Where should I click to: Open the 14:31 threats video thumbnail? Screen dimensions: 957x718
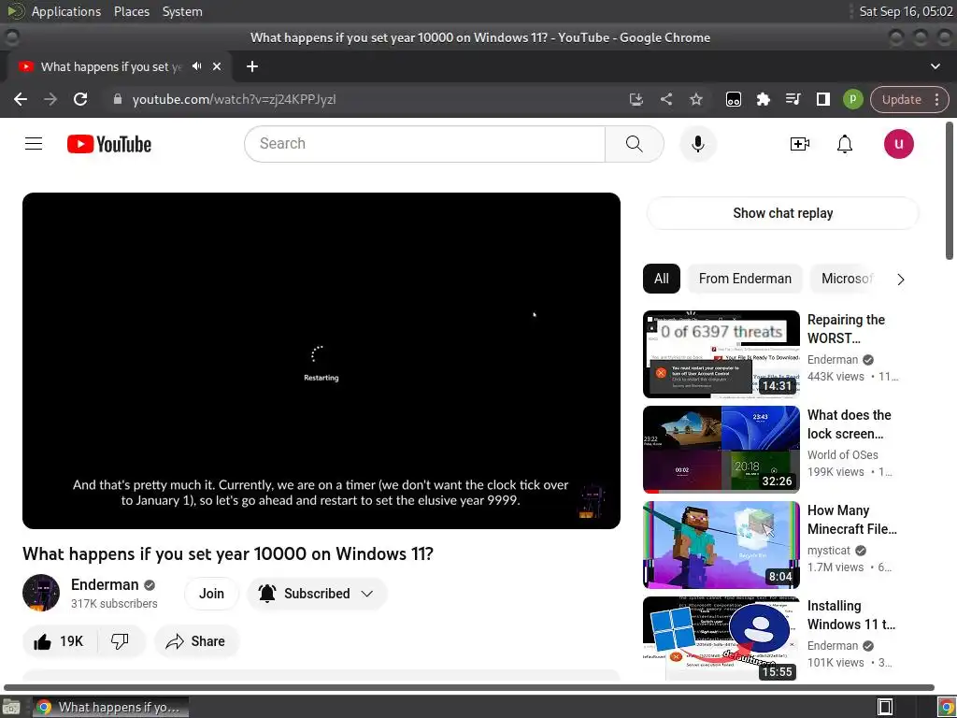click(721, 354)
